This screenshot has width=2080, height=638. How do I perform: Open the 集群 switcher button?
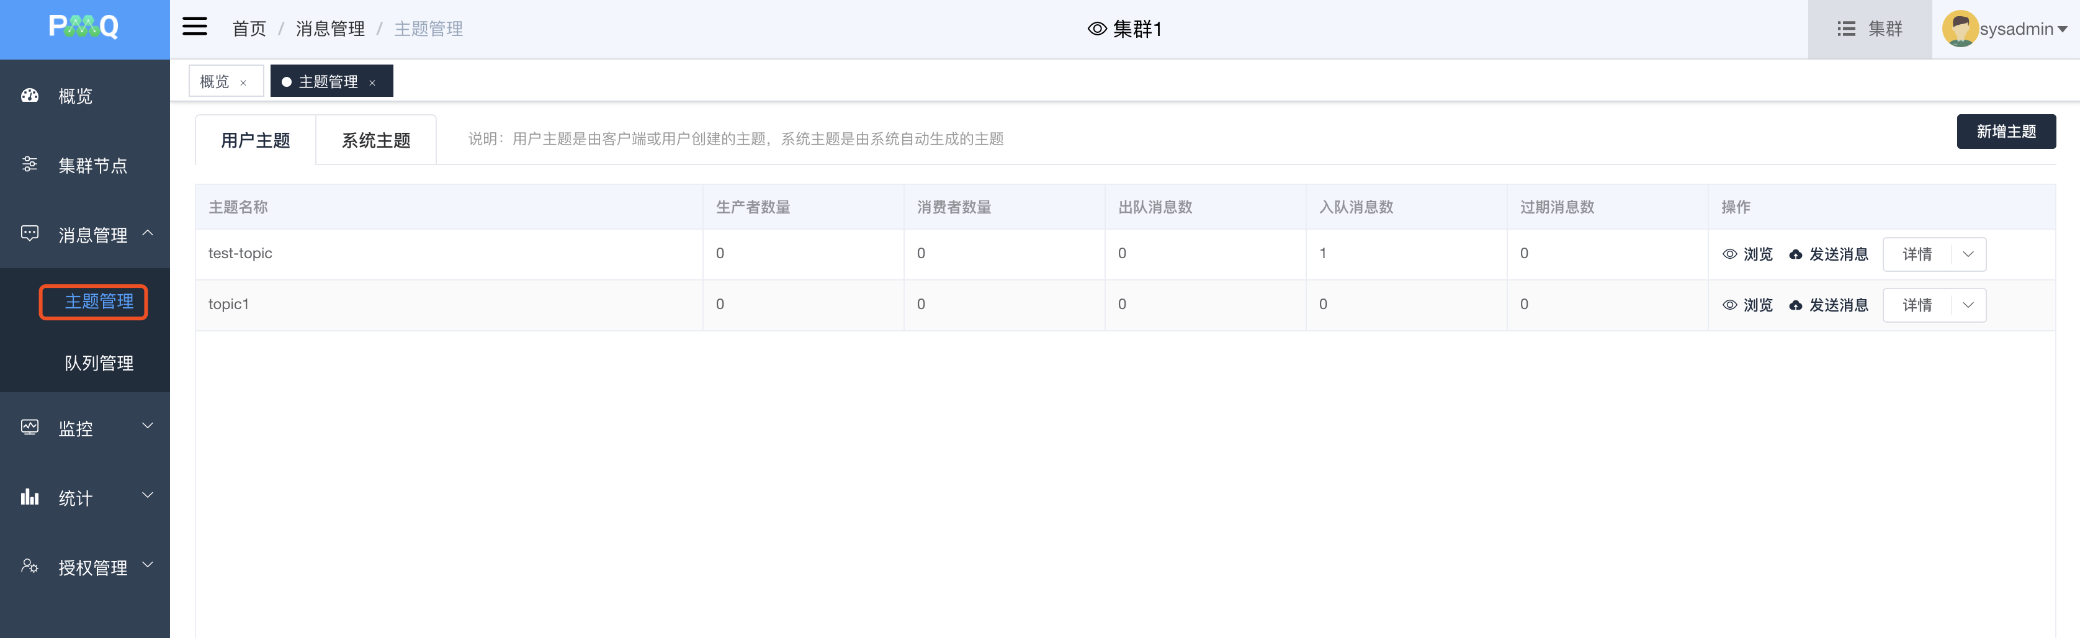tap(1869, 29)
